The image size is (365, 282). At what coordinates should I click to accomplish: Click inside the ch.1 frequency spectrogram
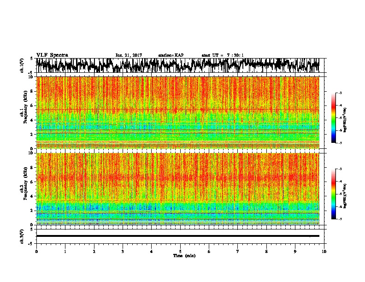178,112
